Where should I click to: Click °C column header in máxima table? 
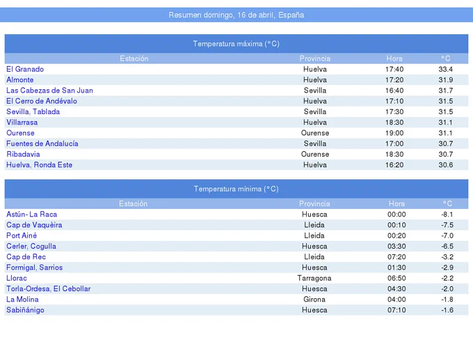(446, 59)
